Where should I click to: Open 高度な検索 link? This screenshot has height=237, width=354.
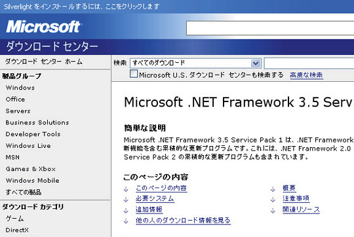tap(306, 75)
